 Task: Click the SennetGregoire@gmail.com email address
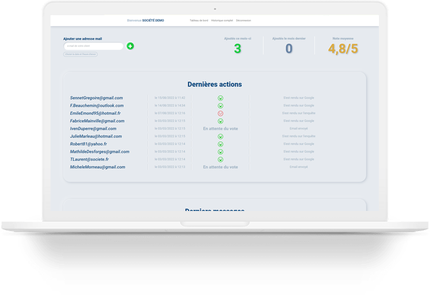click(96, 98)
